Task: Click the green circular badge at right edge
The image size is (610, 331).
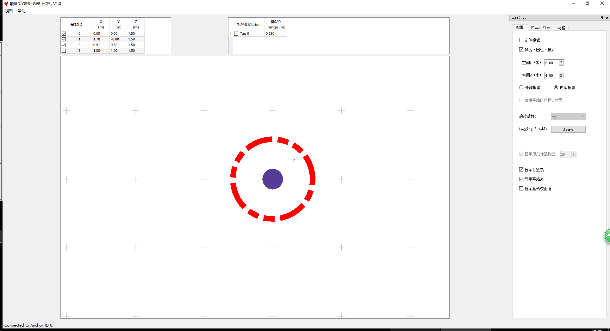Action: pos(607,236)
